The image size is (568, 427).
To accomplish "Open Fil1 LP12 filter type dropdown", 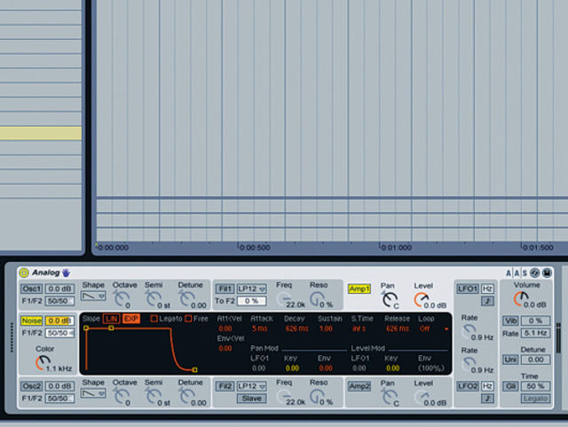I will (x=252, y=289).
